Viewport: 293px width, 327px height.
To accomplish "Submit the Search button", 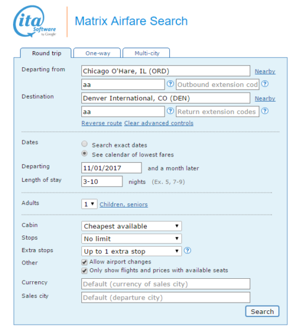I will click(x=262, y=312).
